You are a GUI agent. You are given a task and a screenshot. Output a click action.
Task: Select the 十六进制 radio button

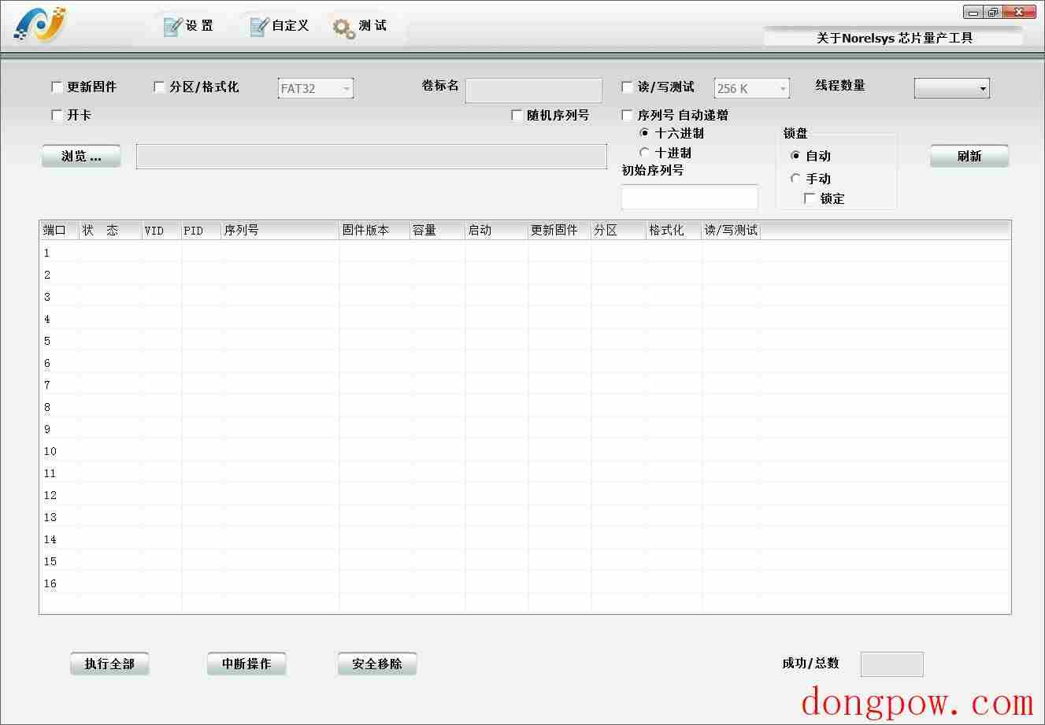(645, 133)
